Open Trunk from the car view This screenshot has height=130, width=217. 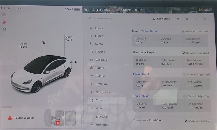coord(69,38)
